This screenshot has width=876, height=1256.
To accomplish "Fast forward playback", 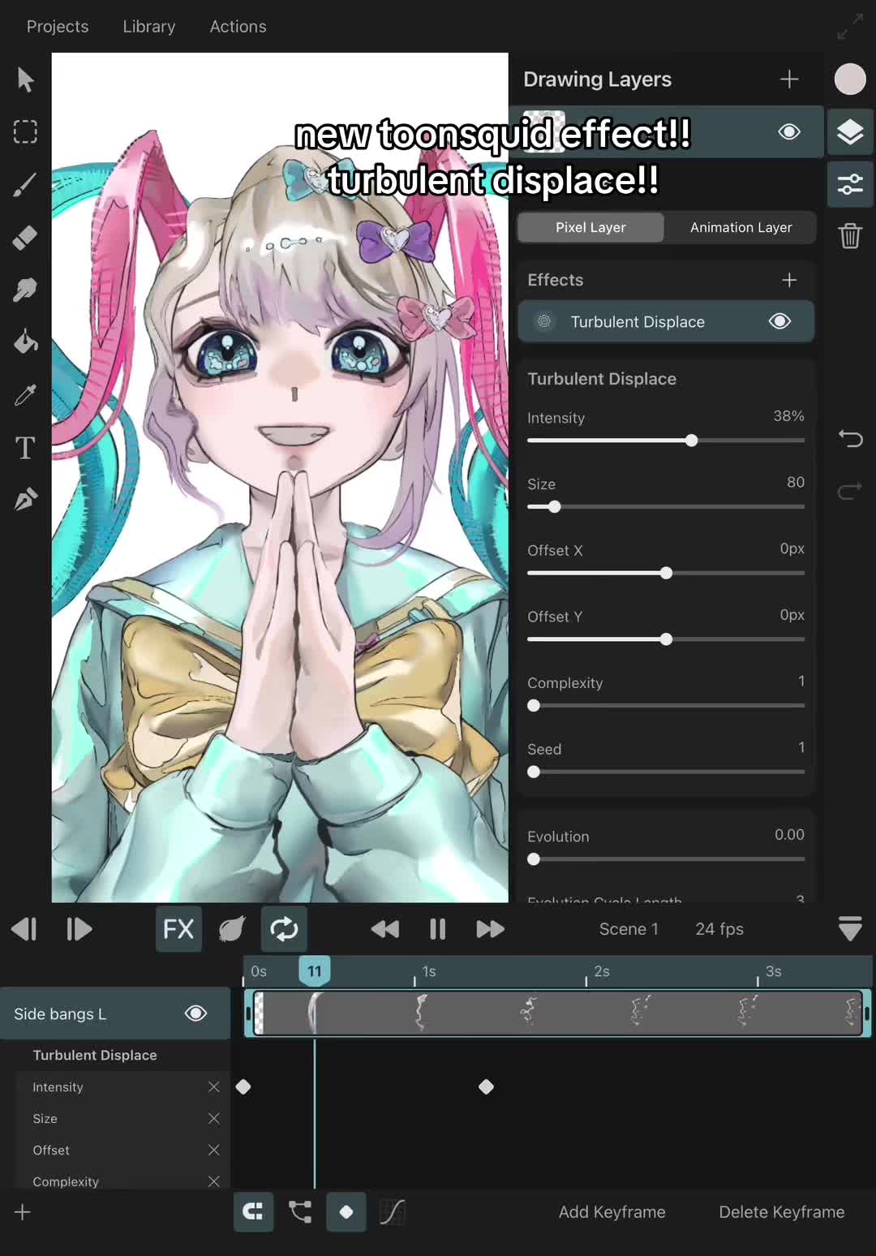I will (x=490, y=929).
